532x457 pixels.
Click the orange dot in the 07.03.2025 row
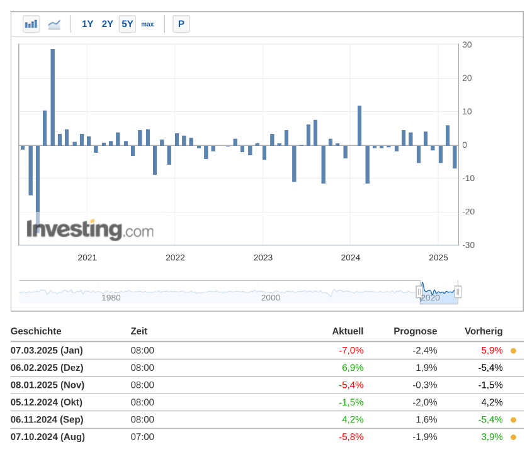[x=513, y=351]
